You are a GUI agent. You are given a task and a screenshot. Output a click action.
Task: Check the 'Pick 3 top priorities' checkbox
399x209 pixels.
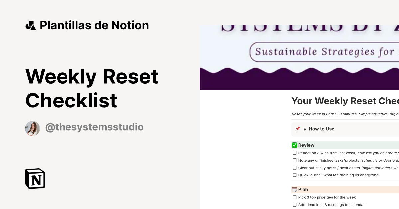click(x=294, y=197)
